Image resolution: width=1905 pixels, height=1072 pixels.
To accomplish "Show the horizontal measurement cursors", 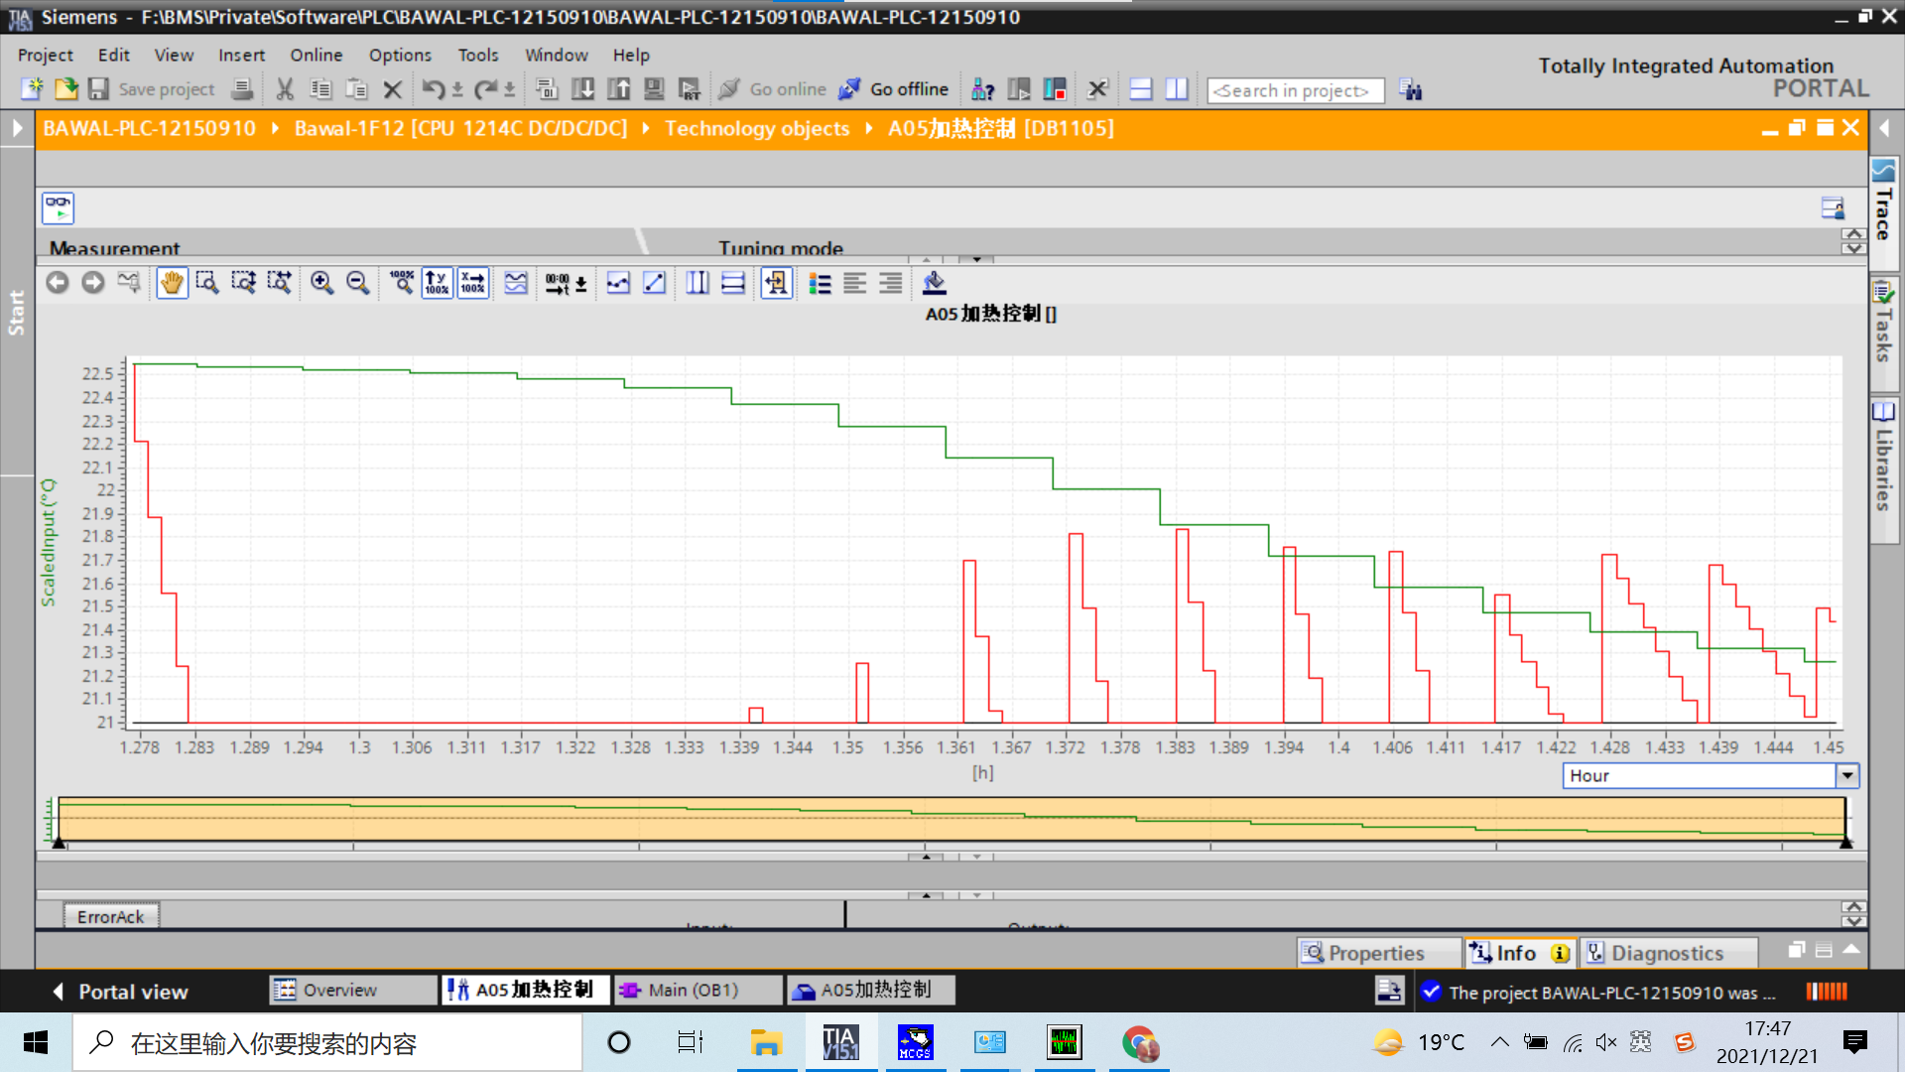I will point(733,283).
